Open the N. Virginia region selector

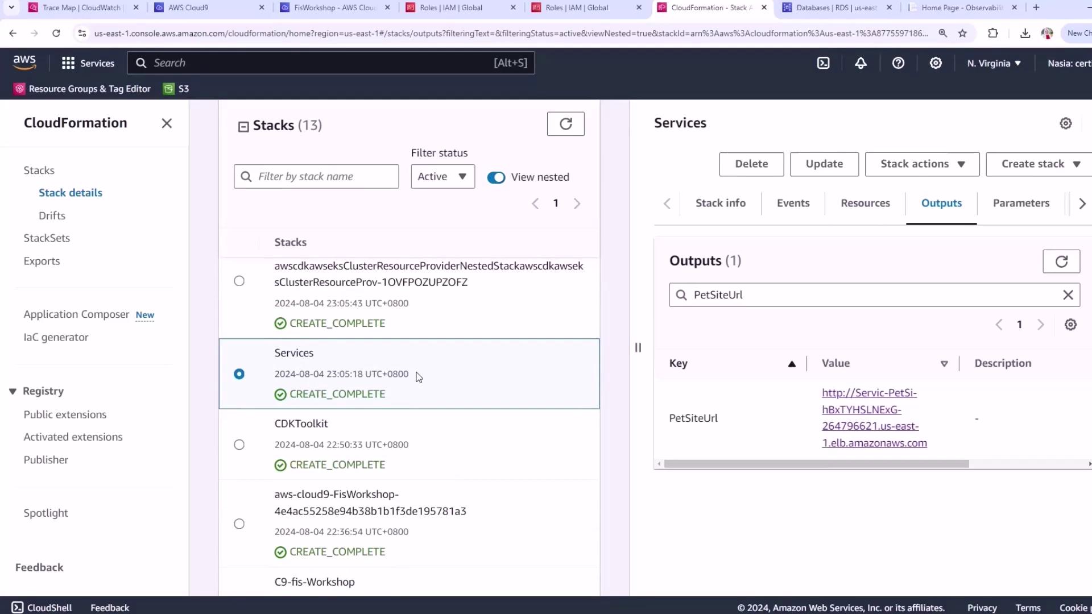point(994,63)
